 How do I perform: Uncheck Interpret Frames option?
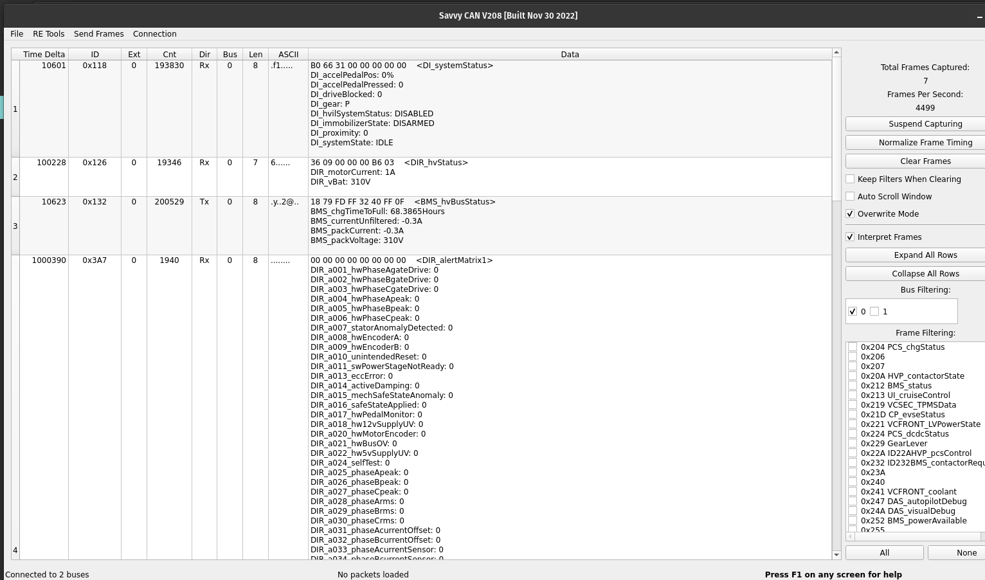850,237
